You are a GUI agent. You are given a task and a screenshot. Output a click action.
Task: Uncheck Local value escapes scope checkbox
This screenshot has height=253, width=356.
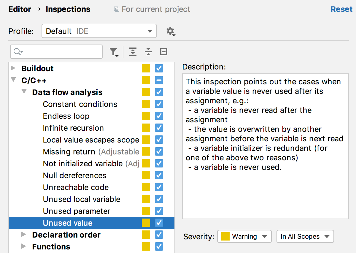pos(159,140)
